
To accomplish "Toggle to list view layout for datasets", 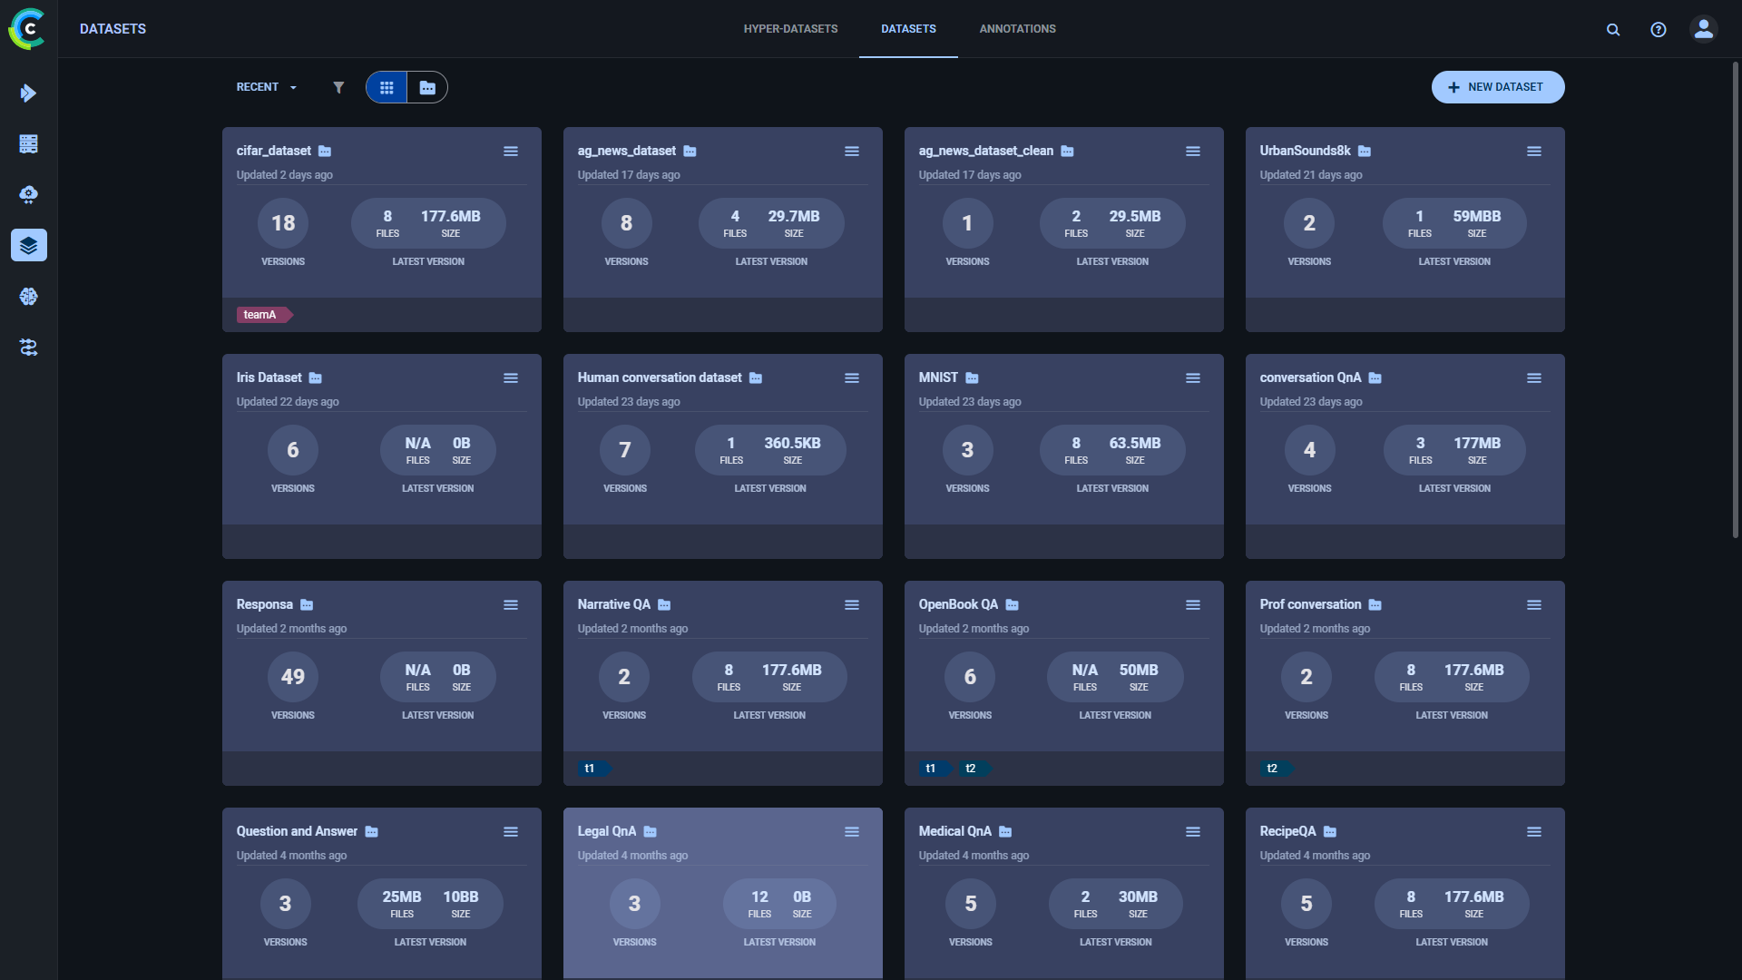I will coord(427,86).
